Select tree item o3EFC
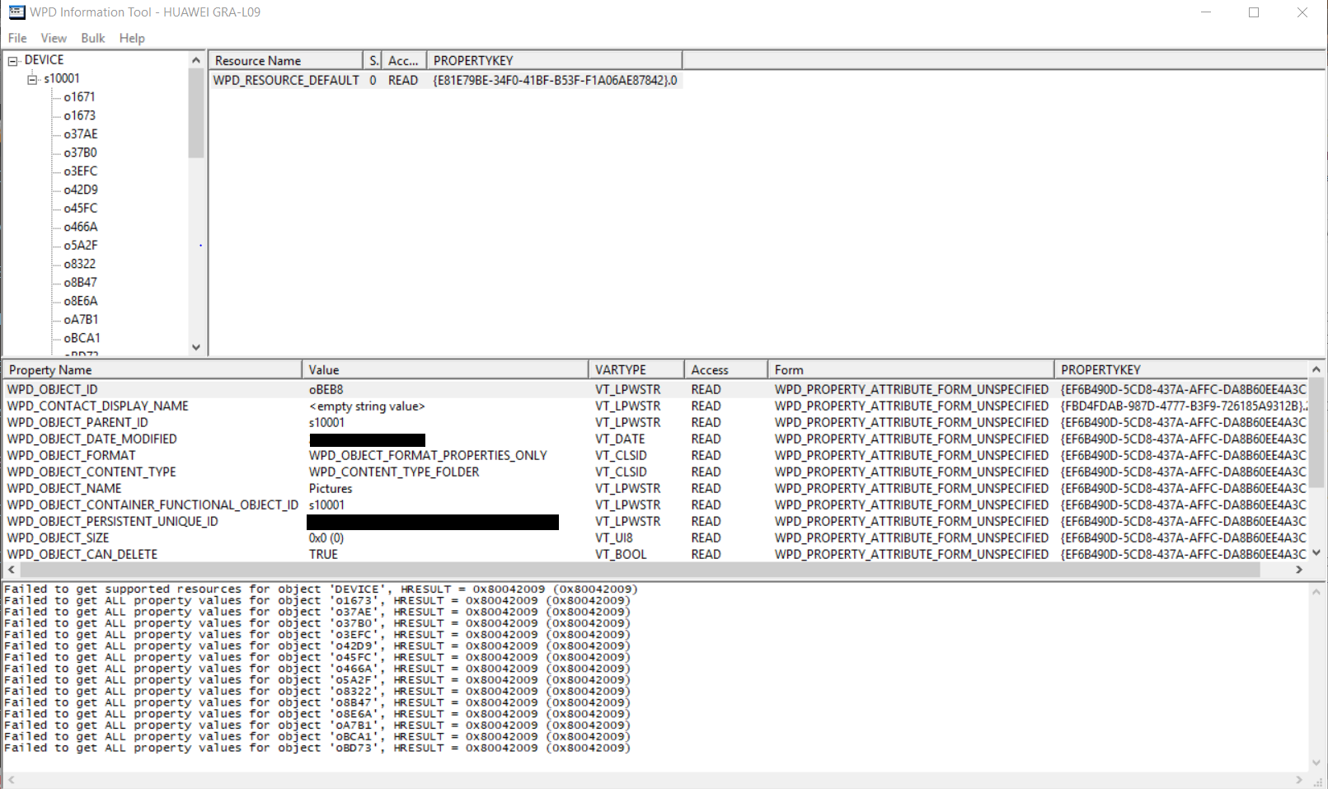 (81, 171)
